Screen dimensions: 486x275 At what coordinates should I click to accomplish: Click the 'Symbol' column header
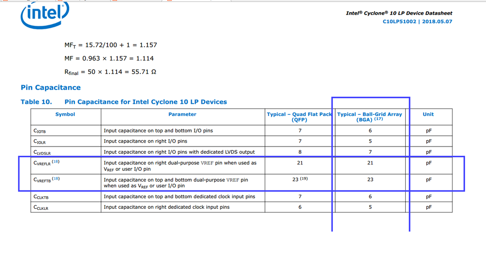65,114
